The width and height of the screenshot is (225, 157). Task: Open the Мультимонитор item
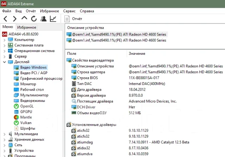31,95
